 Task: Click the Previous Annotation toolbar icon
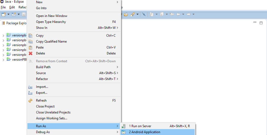(x=162, y=14)
